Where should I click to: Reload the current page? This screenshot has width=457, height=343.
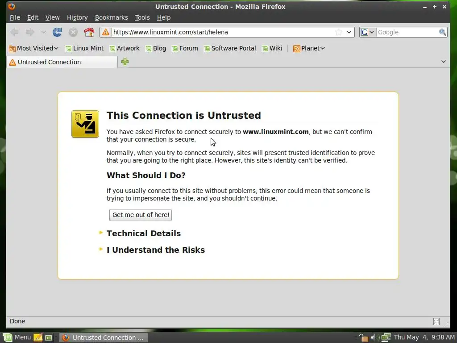[57, 32]
